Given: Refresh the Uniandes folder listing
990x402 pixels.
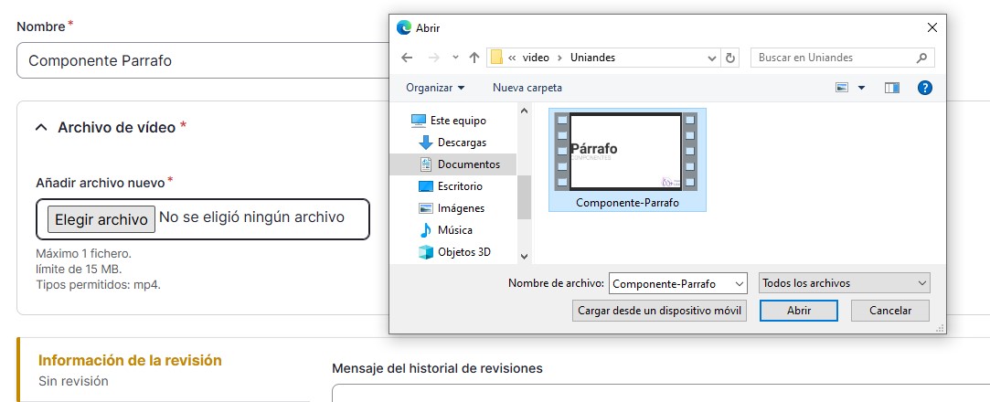Looking at the screenshot, I should [729, 58].
